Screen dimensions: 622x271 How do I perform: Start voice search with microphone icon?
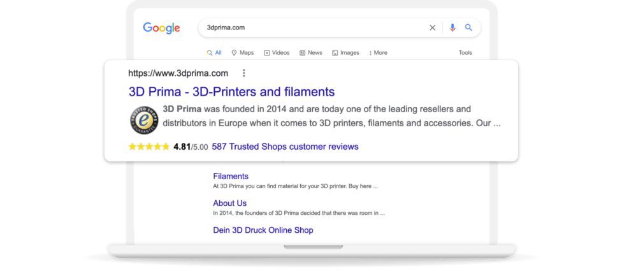(x=452, y=28)
